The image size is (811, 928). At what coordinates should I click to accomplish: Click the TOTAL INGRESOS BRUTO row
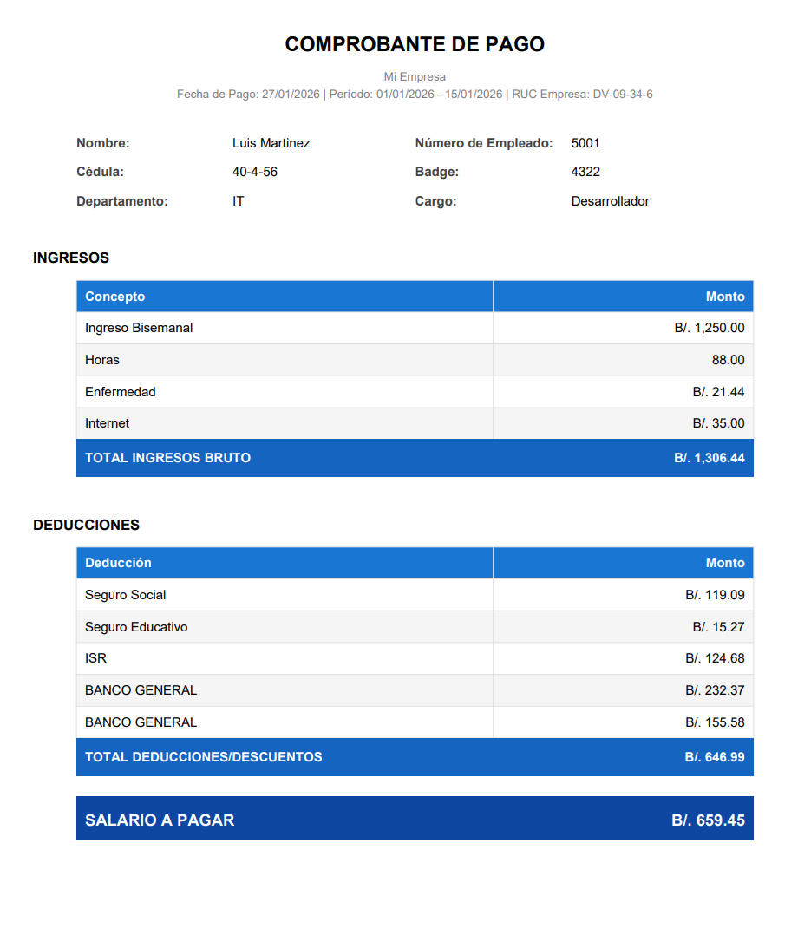tap(415, 458)
